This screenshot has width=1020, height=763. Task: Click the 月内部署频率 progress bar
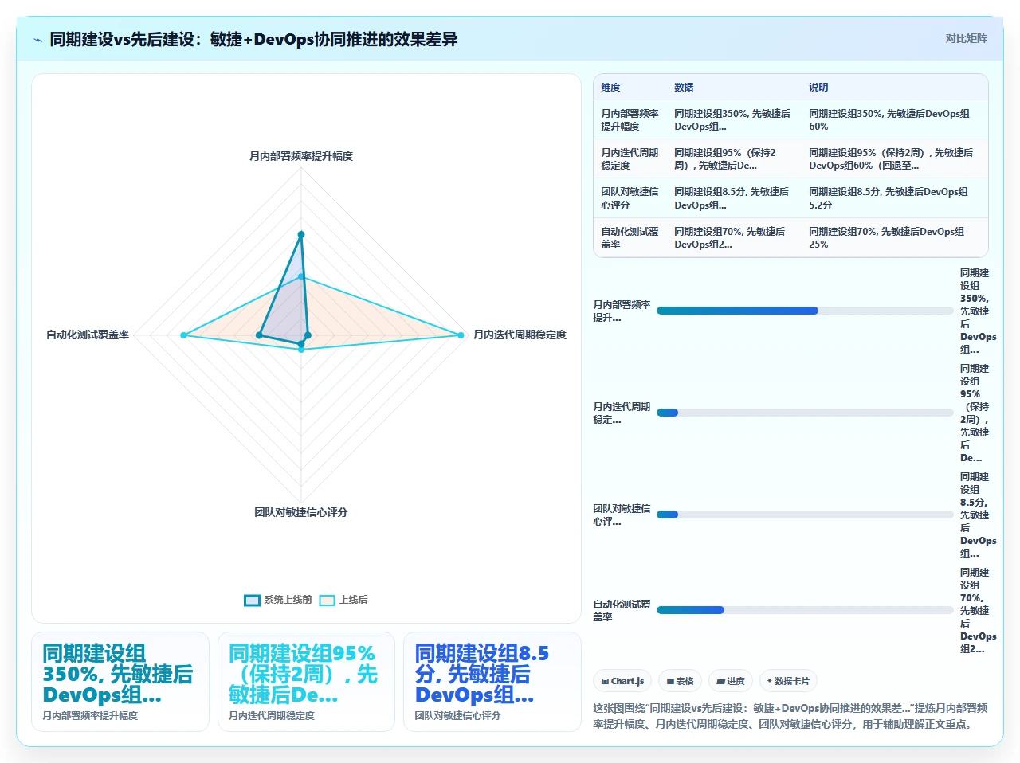point(805,311)
